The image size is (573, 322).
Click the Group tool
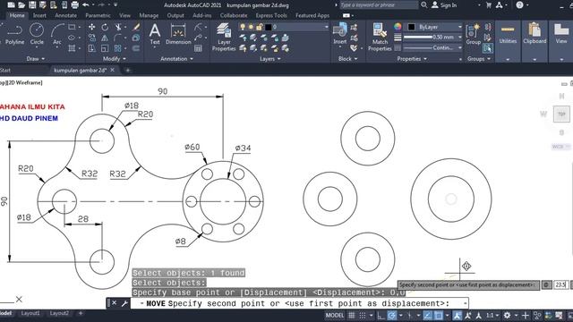pyautogui.click(x=474, y=34)
